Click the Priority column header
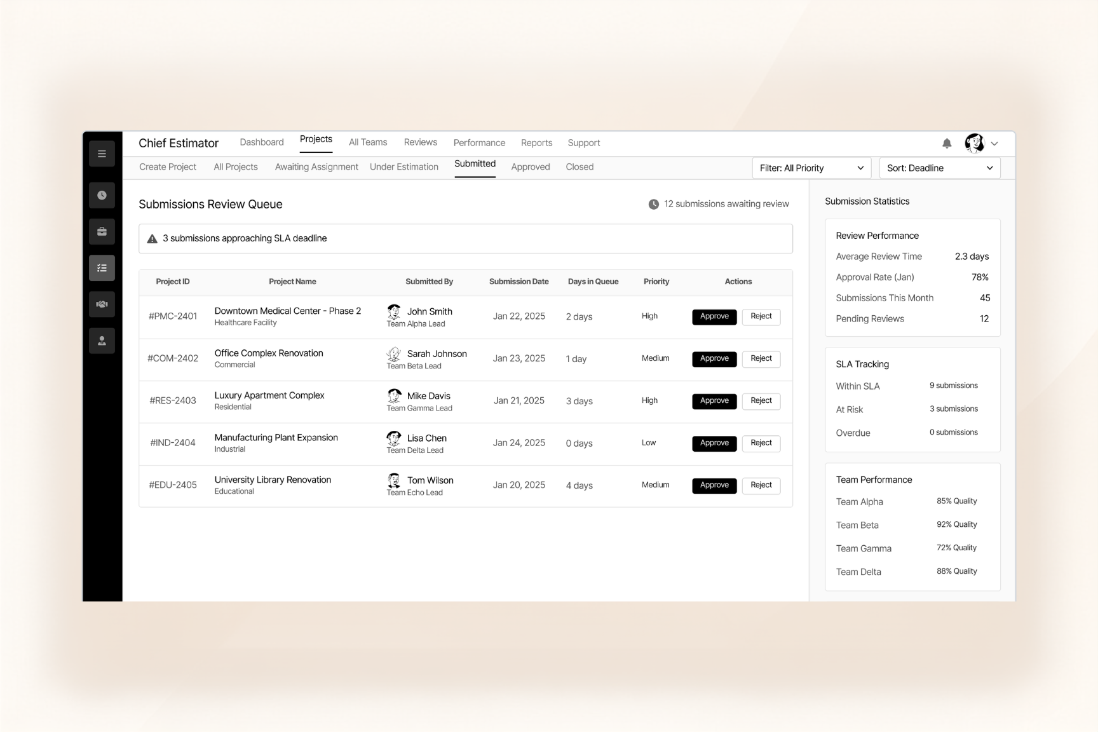The height and width of the screenshot is (732, 1098). [x=656, y=281]
